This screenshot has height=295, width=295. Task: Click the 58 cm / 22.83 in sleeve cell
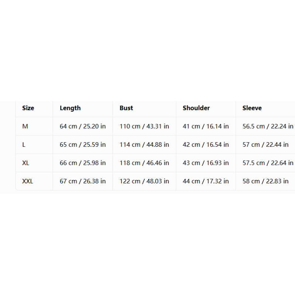[x=265, y=181]
